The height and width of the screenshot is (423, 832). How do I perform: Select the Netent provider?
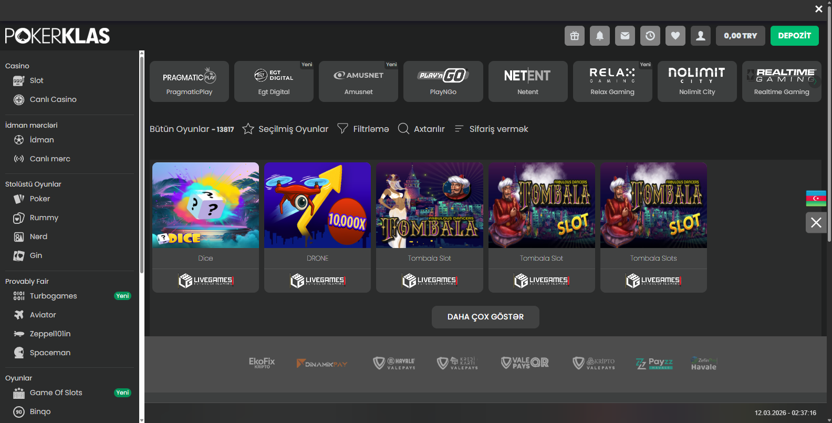[x=528, y=81]
